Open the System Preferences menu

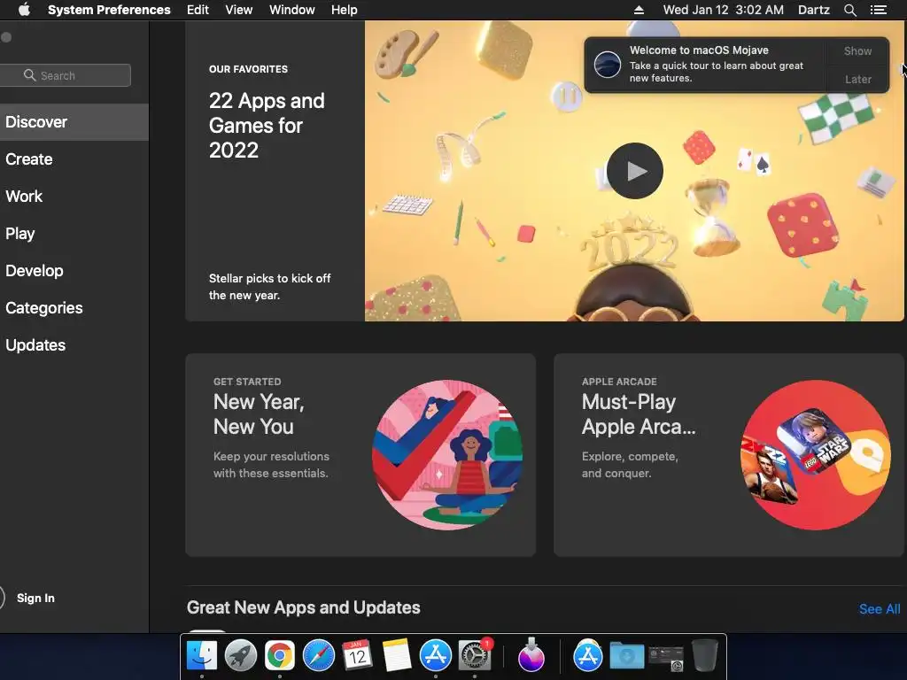(109, 10)
